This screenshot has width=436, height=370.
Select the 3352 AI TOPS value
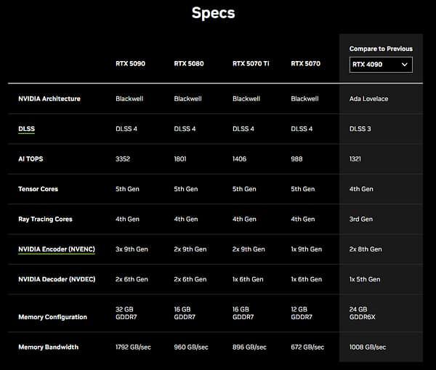(x=124, y=158)
